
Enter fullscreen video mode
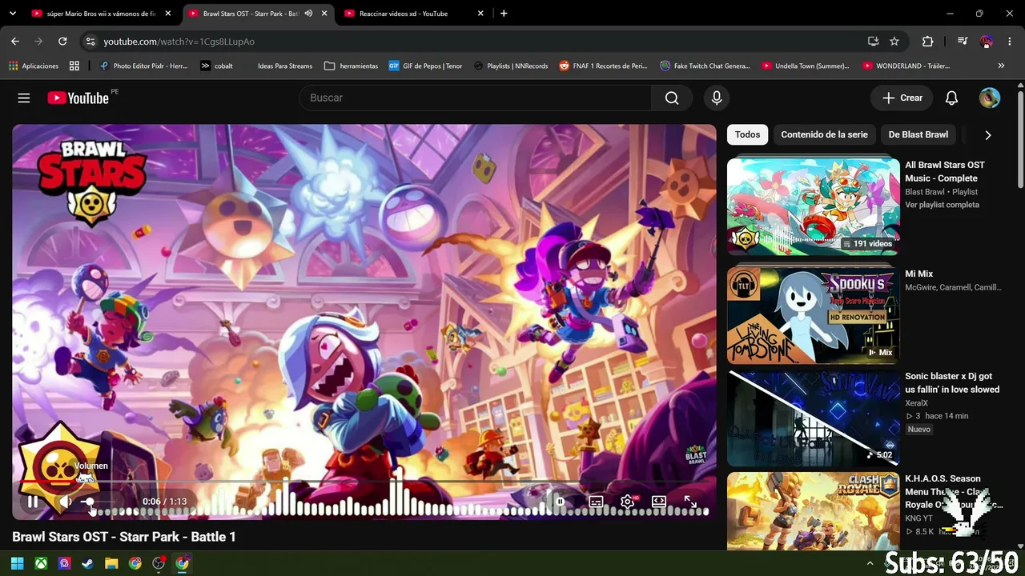tap(690, 502)
